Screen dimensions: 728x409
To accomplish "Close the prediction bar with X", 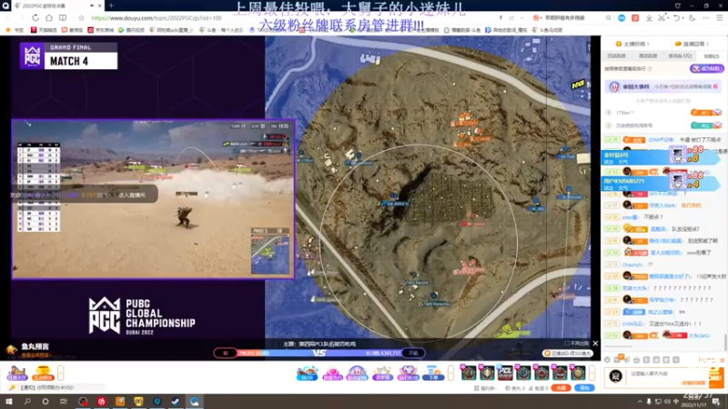I will [x=595, y=344].
